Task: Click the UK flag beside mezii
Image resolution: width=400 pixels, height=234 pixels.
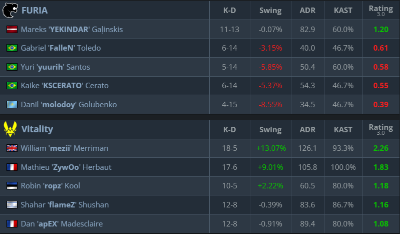Action: pos(12,148)
